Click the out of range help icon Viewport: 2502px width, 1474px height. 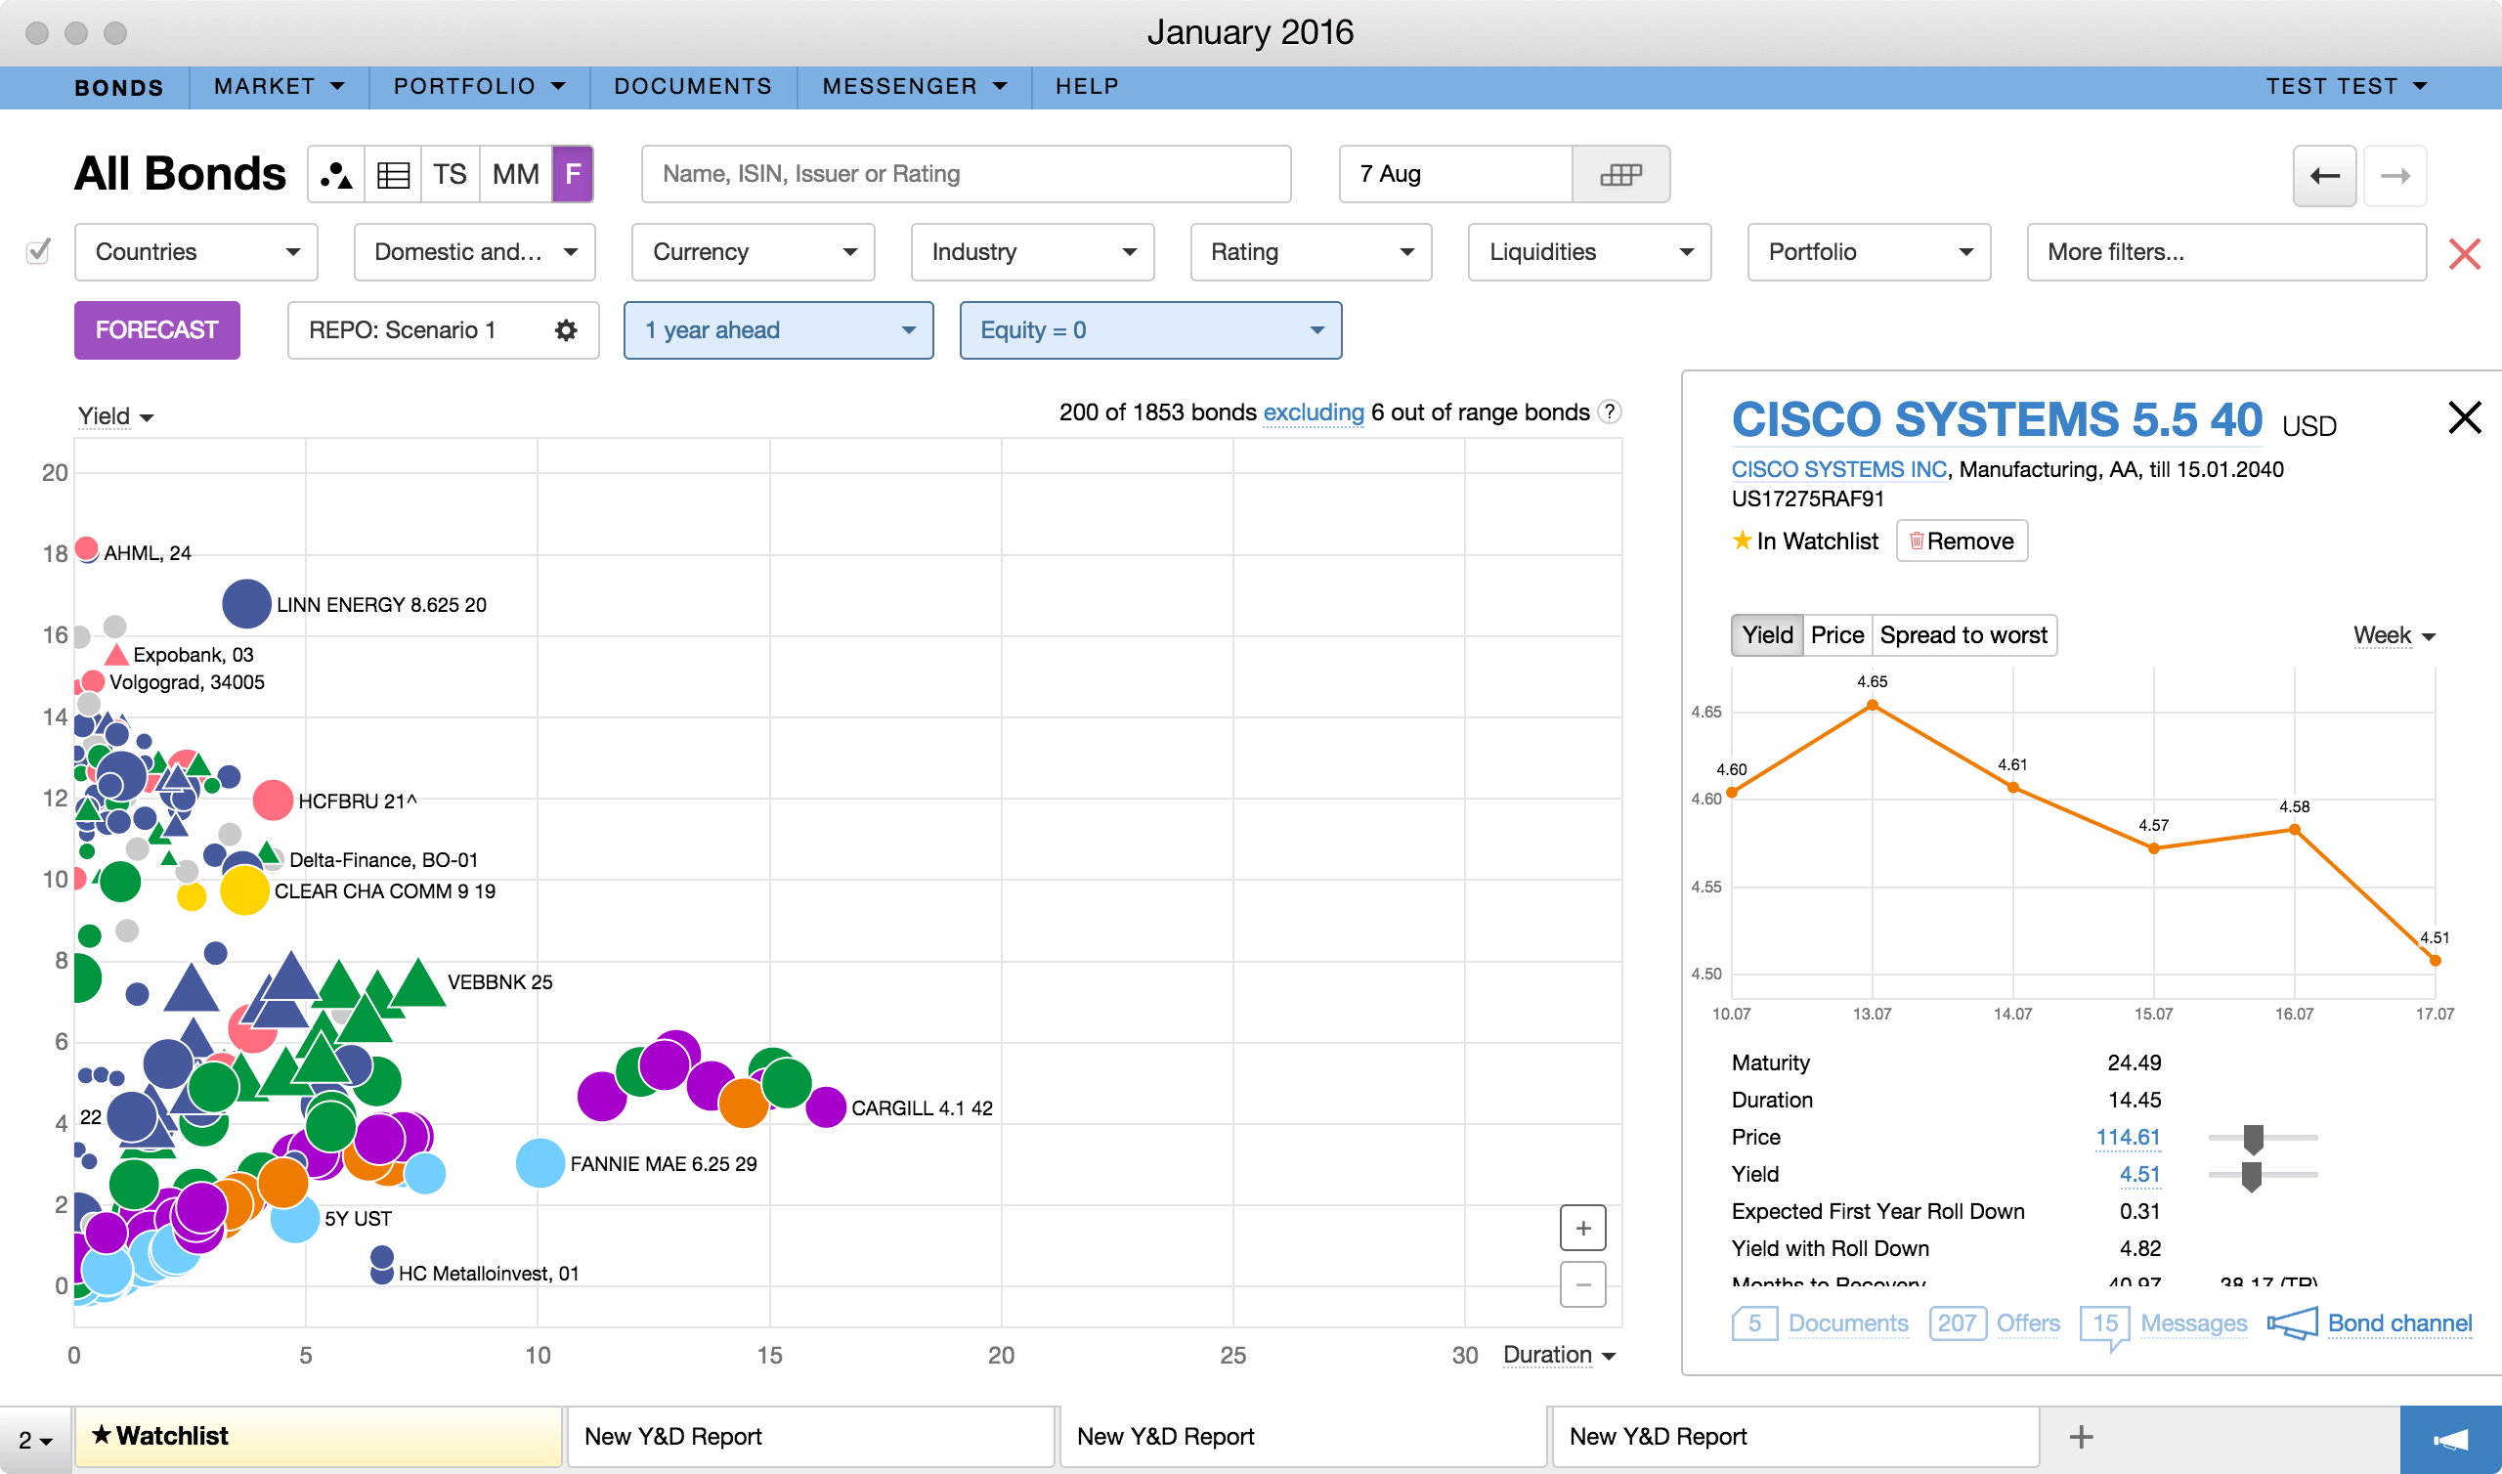click(x=1610, y=412)
